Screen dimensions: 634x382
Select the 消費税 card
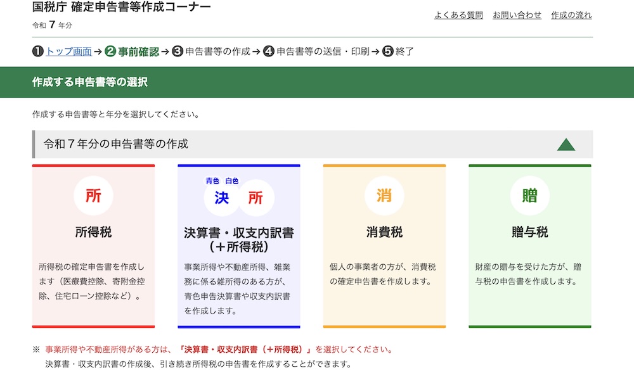click(x=384, y=246)
